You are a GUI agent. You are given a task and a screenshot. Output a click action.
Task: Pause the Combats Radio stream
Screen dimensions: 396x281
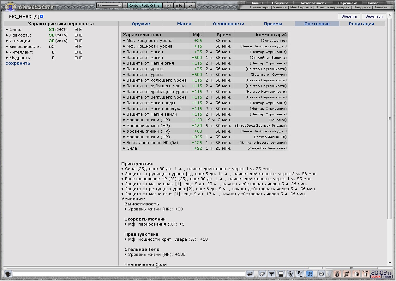125,5
